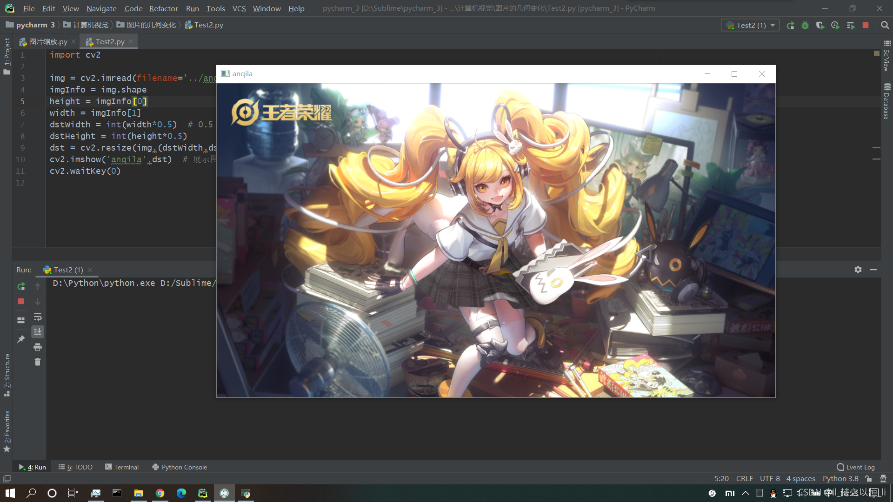
Task: Open the VCS menu
Action: click(x=239, y=8)
